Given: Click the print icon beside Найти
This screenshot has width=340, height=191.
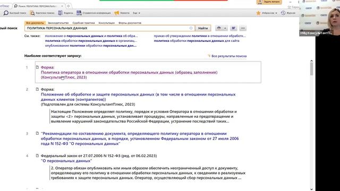Looking at the screenshot, I should [219, 28].
